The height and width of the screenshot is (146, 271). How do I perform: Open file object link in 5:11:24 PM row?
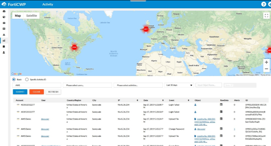[x=205, y=122]
